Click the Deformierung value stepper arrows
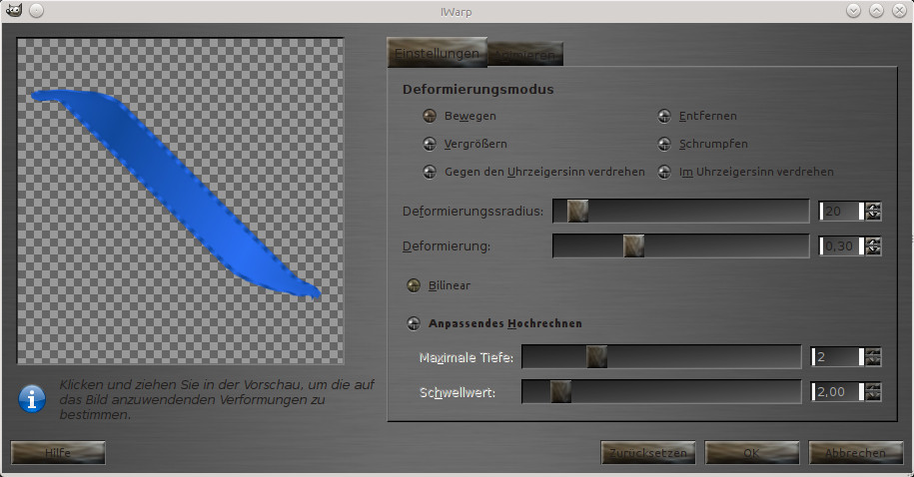 [x=874, y=245]
